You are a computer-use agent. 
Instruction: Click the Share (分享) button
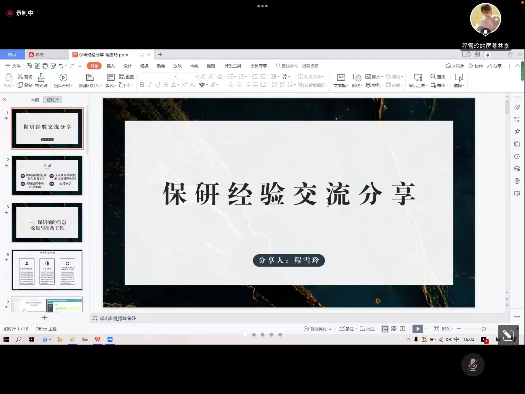[x=494, y=66]
